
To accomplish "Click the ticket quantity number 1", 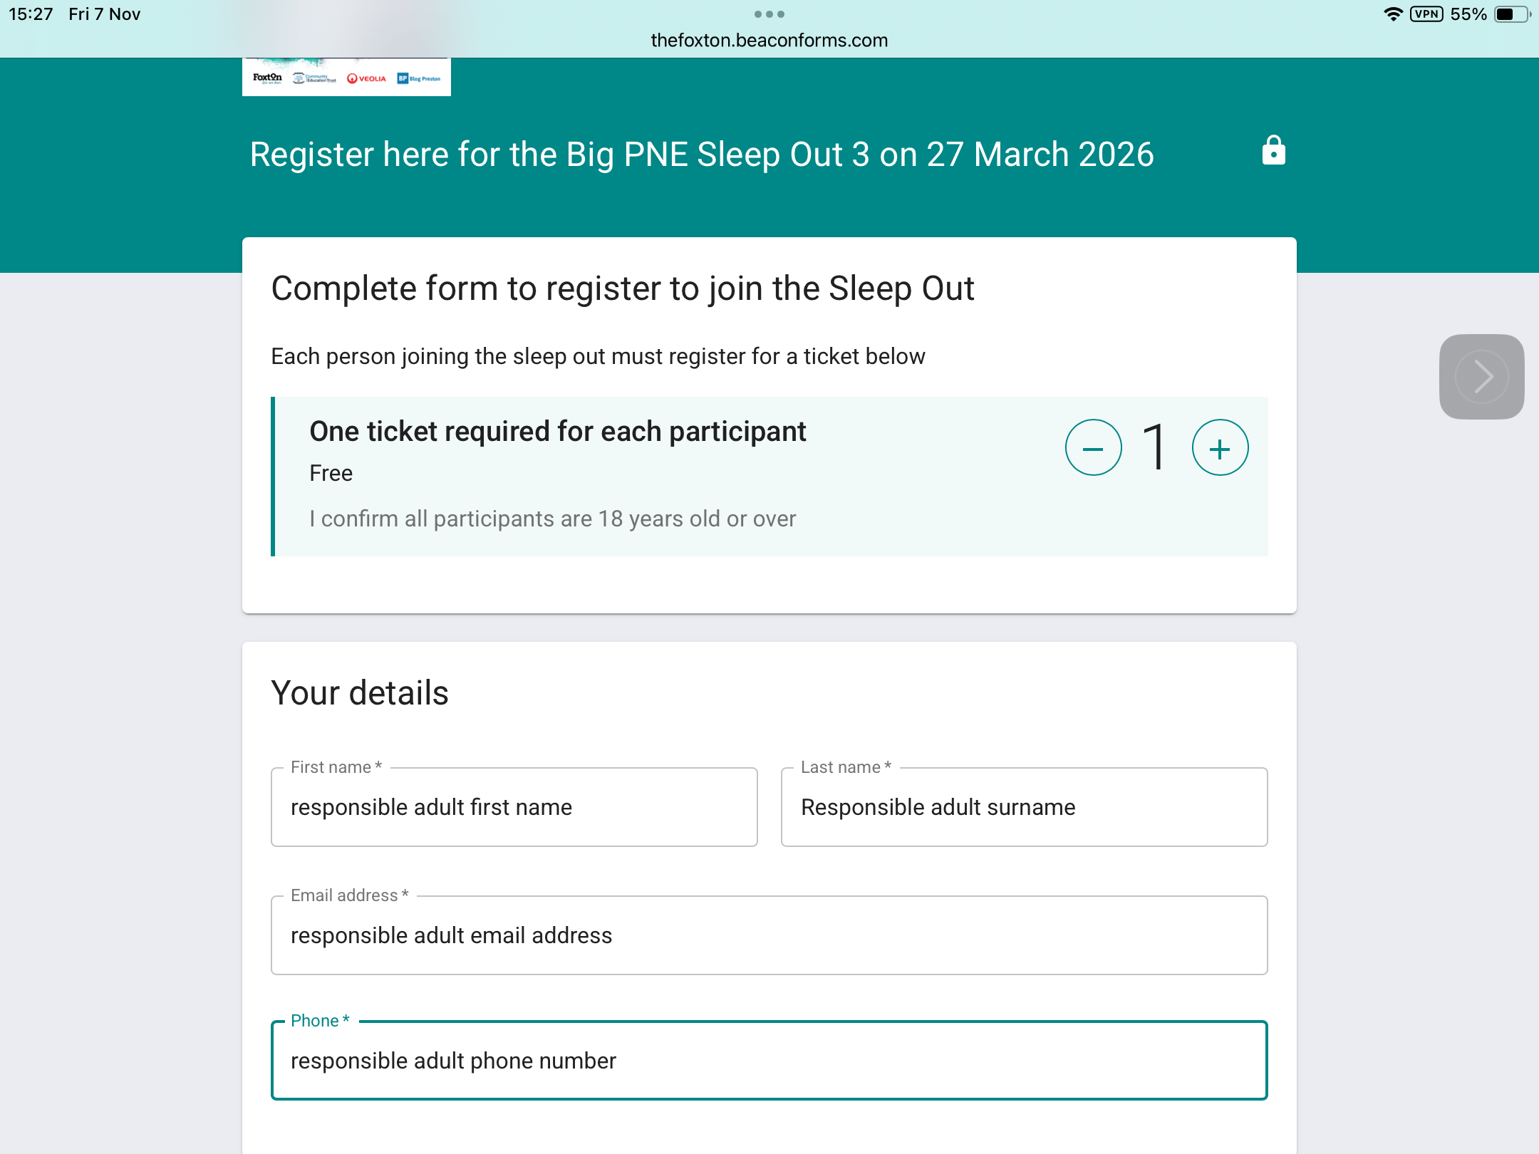I will click(x=1155, y=447).
